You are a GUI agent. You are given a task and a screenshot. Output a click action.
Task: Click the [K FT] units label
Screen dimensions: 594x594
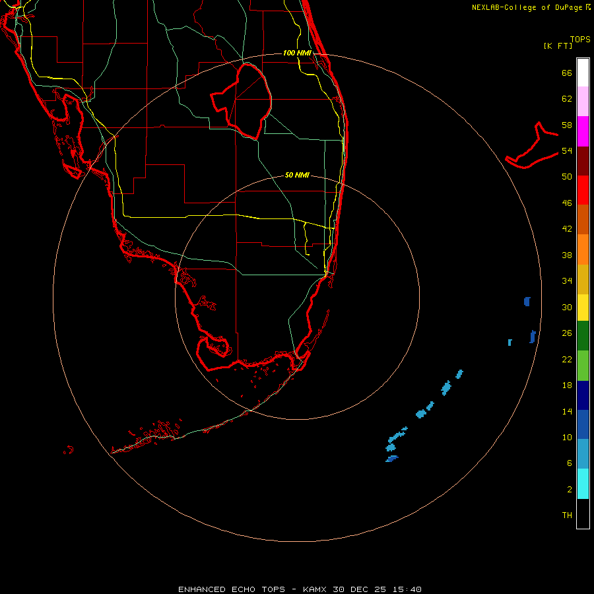pyautogui.click(x=558, y=46)
